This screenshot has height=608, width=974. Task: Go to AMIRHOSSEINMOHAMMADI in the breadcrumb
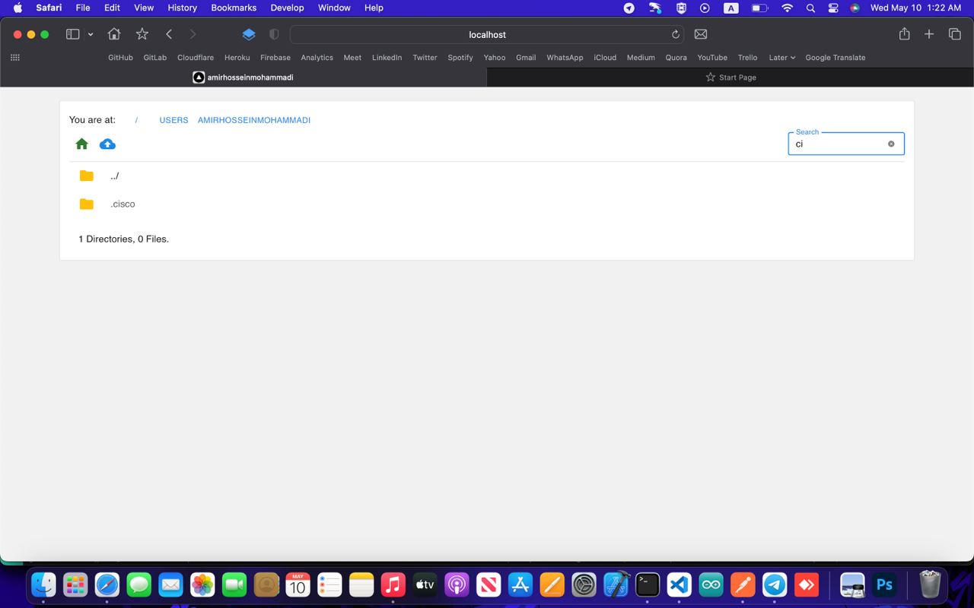coord(254,120)
